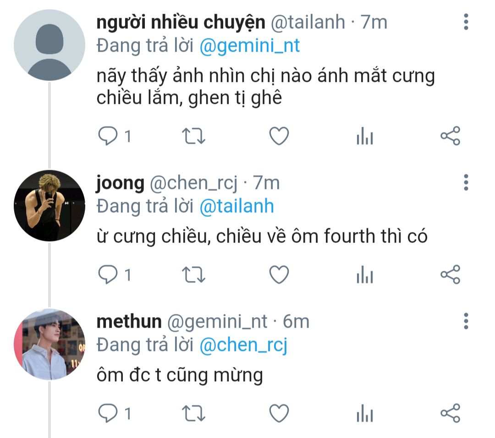Open the @tailanh mention link
495x438 pixels.
236,206
